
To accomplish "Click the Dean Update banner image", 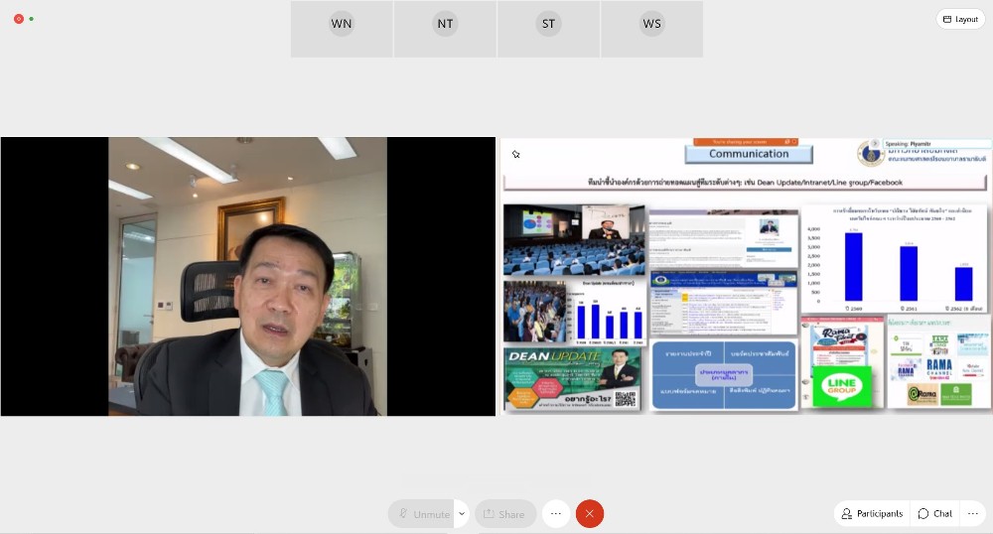I will click(572, 378).
